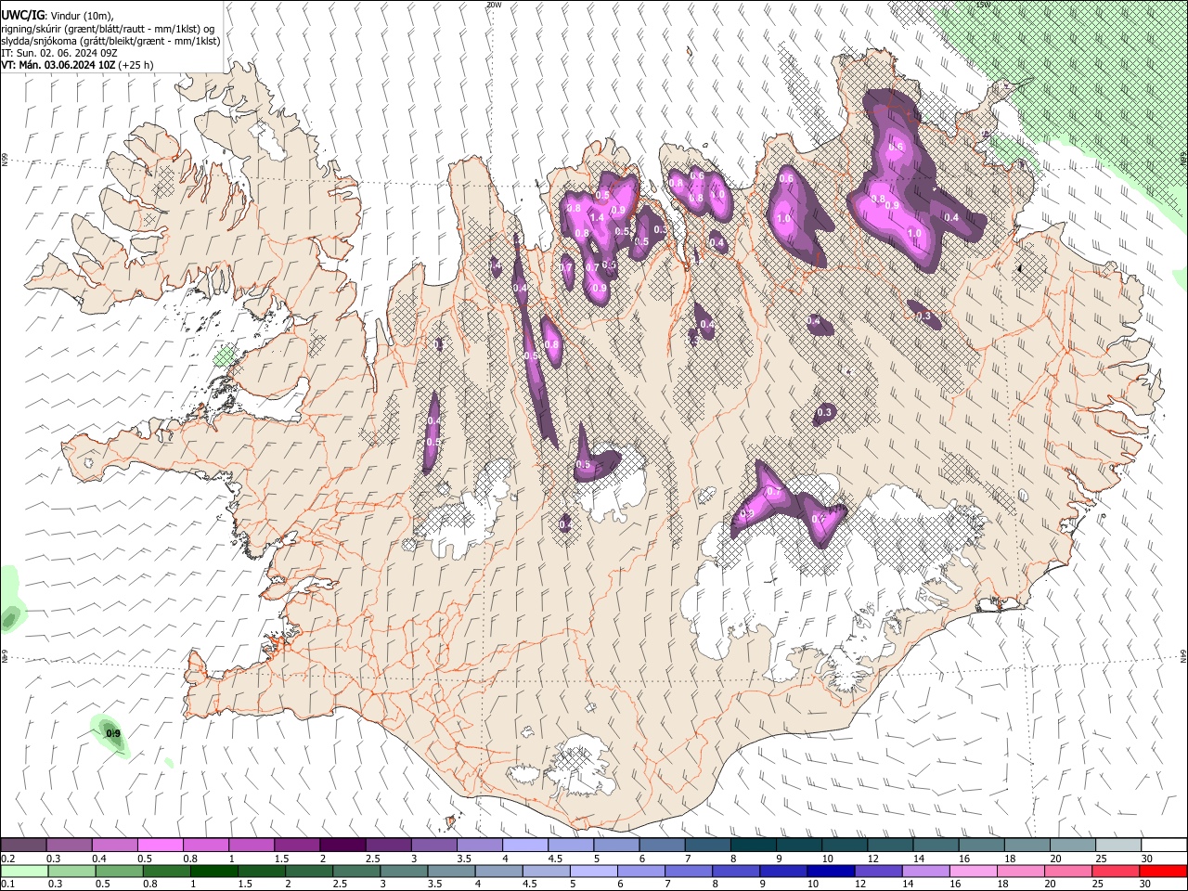Image resolution: width=1188 pixels, height=891 pixels.
Task: Click the 0.4 orchid swatch of snow legend
Action: pyautogui.click(x=114, y=846)
